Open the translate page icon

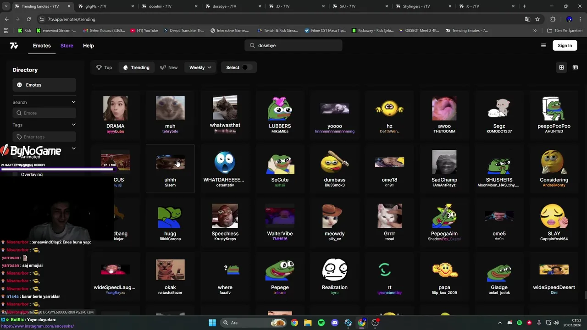[527, 19]
